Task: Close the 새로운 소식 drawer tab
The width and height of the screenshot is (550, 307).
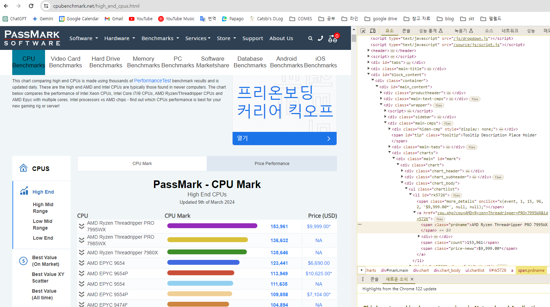Action: pyautogui.click(x=412, y=279)
